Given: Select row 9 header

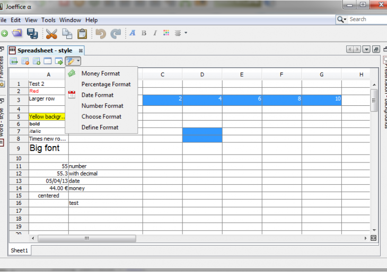Looking at the screenshot, I should click(19, 149).
